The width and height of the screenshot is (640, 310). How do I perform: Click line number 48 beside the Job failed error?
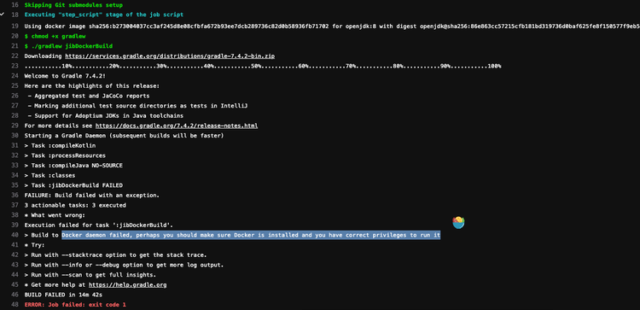[x=15, y=305]
